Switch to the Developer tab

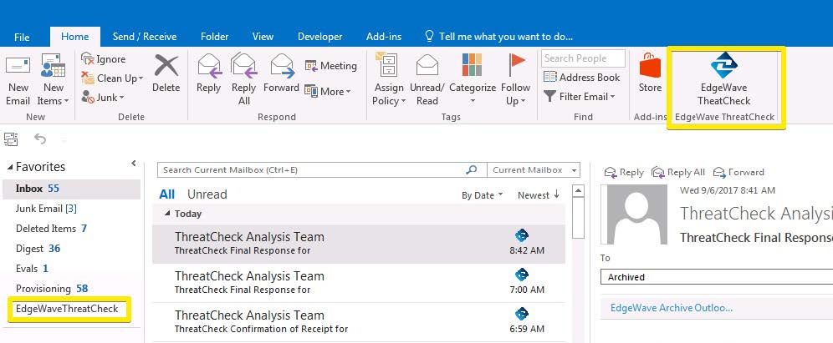(x=319, y=37)
